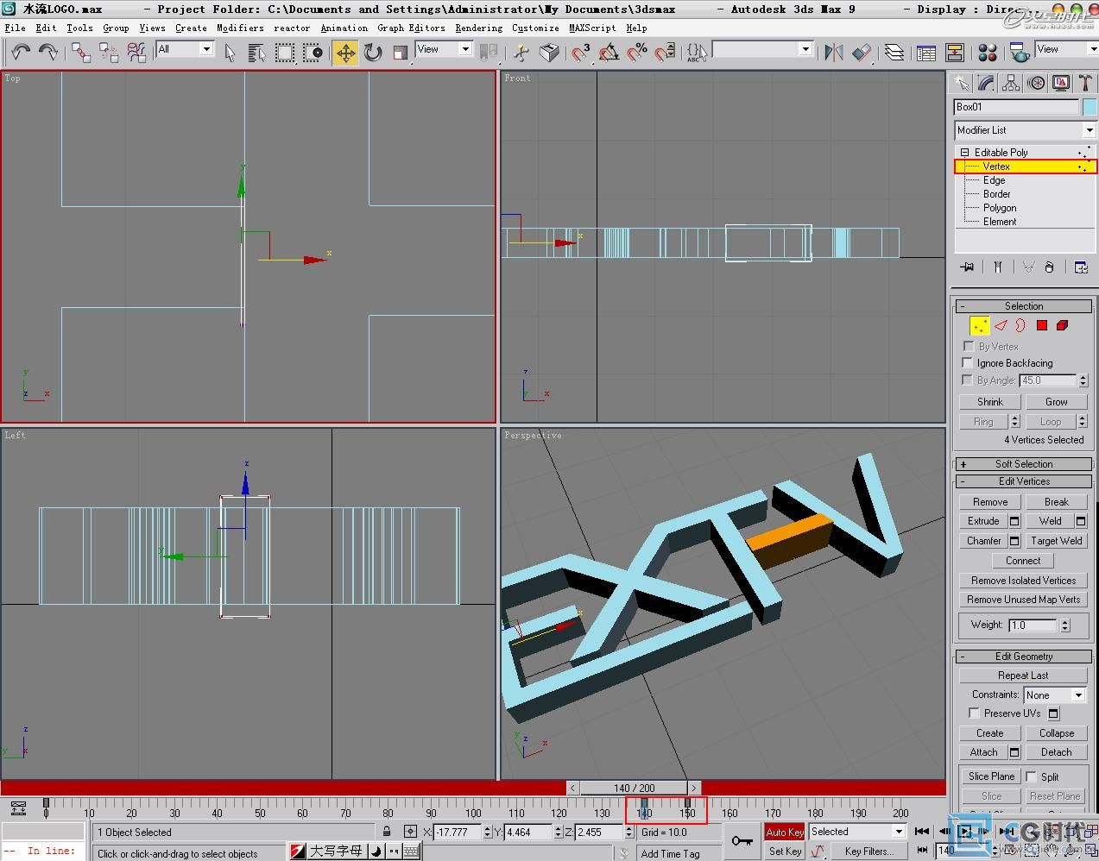Toggle the Set Key mode button
The height and width of the screenshot is (861, 1099).
(784, 851)
